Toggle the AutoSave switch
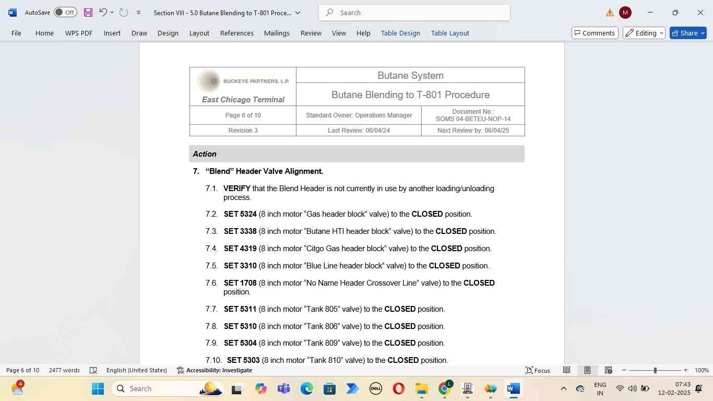The height and width of the screenshot is (401, 713). click(x=65, y=13)
